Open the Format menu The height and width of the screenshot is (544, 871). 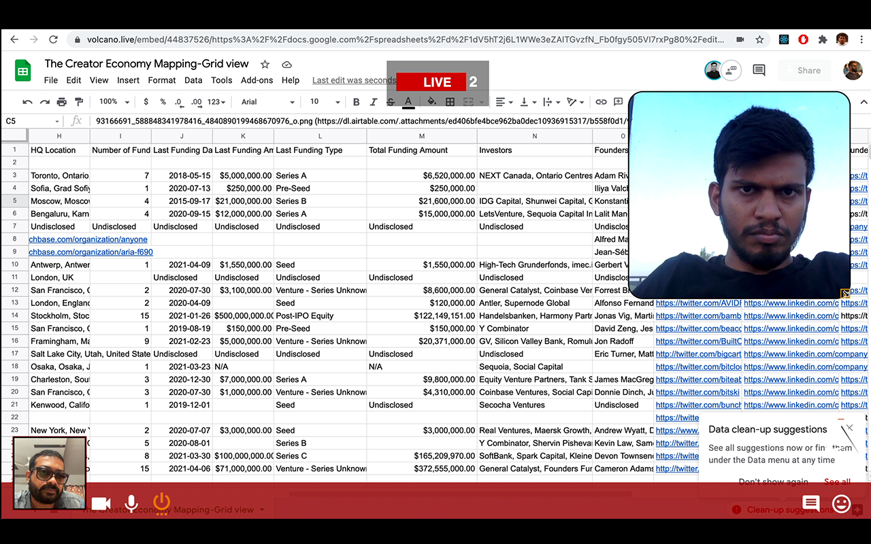click(162, 80)
